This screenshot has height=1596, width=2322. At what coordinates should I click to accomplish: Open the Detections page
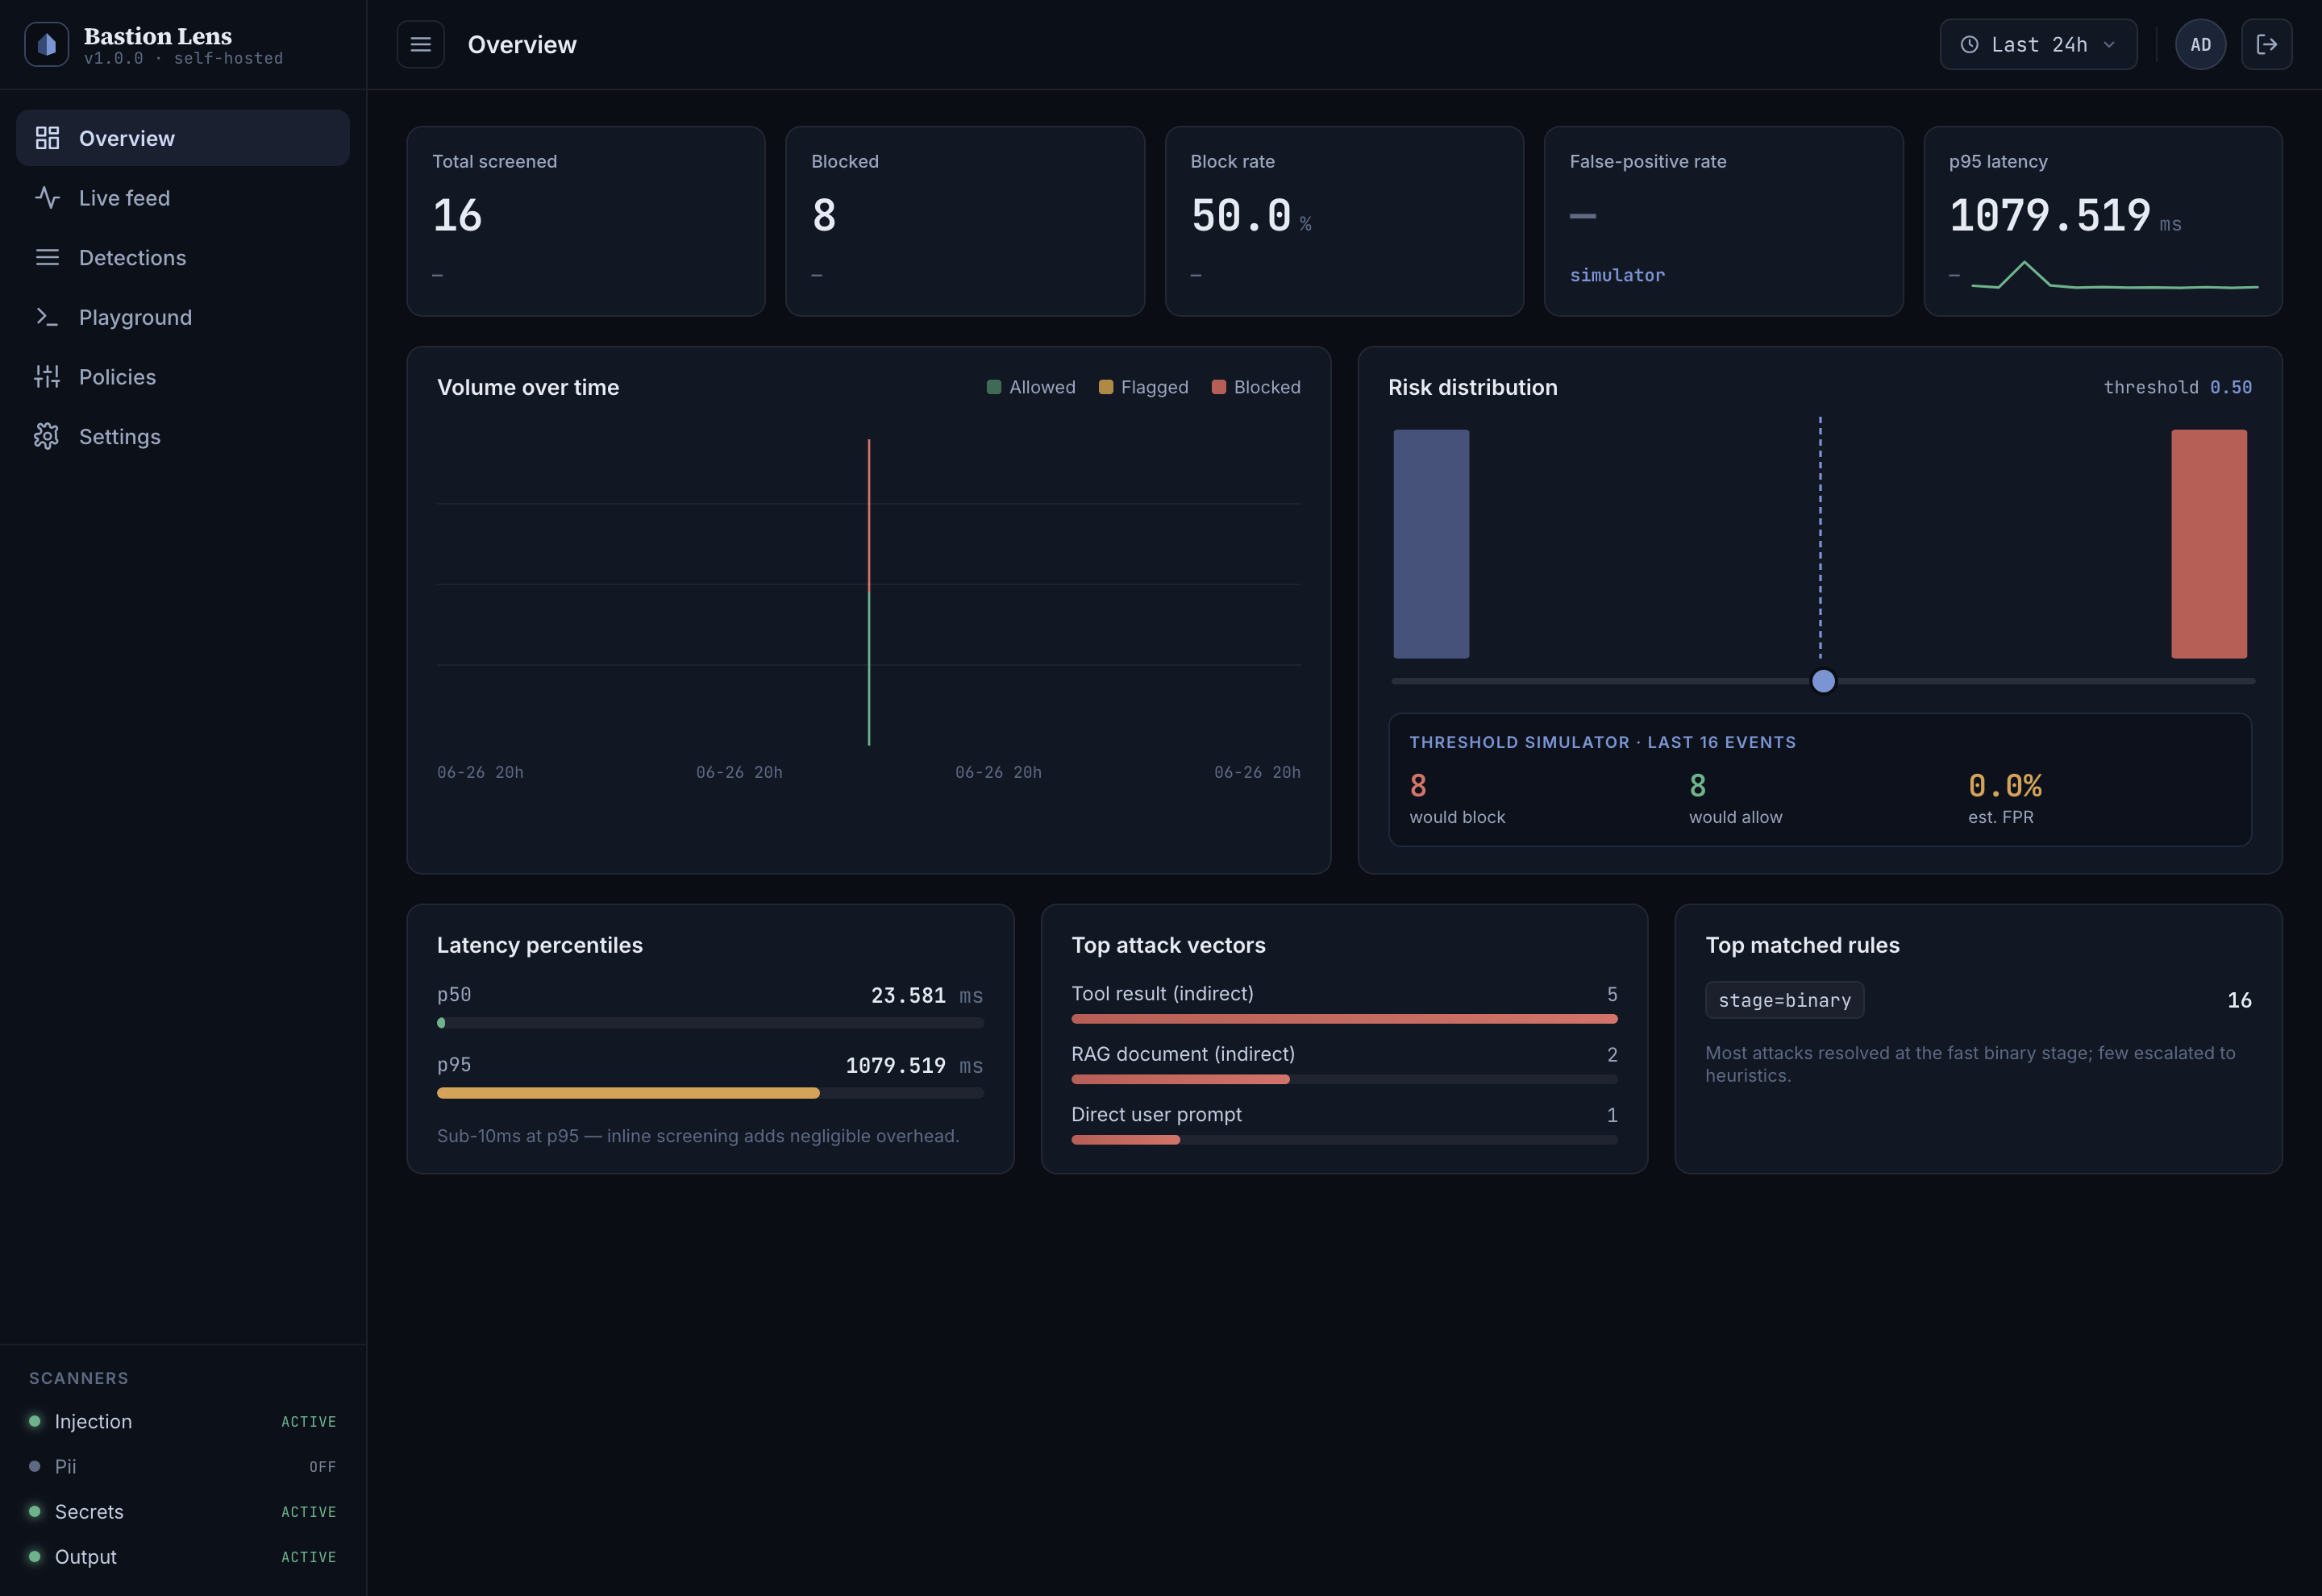pos(183,257)
